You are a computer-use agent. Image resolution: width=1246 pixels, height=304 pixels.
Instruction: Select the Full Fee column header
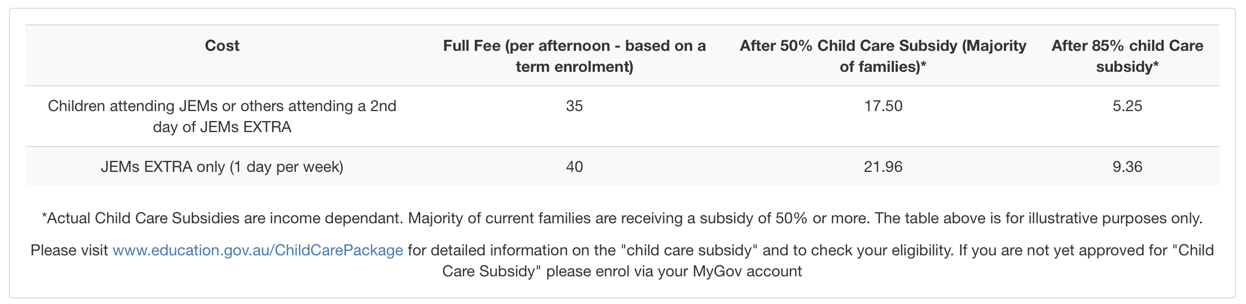coord(574,56)
